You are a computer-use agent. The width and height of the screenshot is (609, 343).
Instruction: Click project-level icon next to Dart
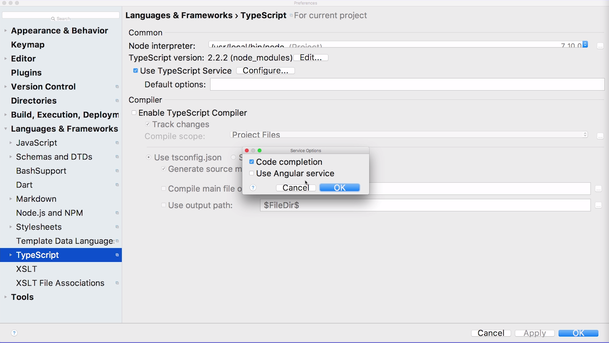point(117,185)
